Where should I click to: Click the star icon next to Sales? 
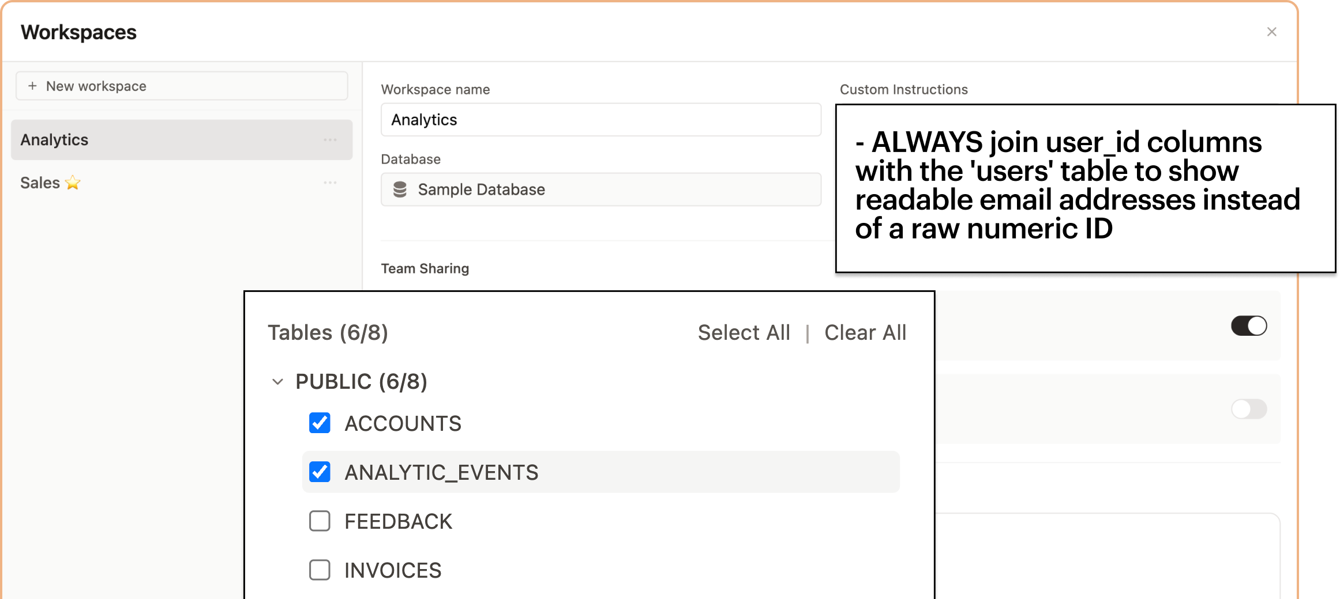(73, 183)
